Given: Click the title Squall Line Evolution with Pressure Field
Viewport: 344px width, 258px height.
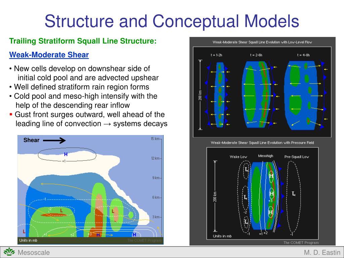Looking at the screenshot, I should 262,142.
